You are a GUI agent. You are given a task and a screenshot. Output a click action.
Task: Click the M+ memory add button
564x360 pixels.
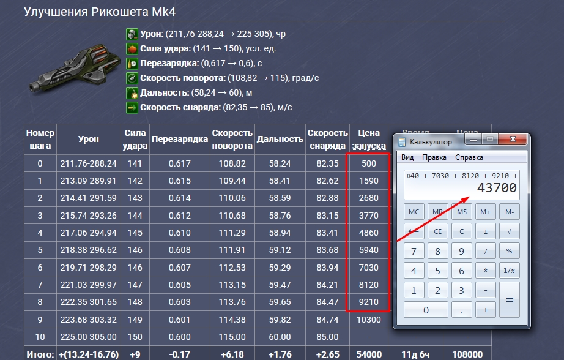coord(485,212)
